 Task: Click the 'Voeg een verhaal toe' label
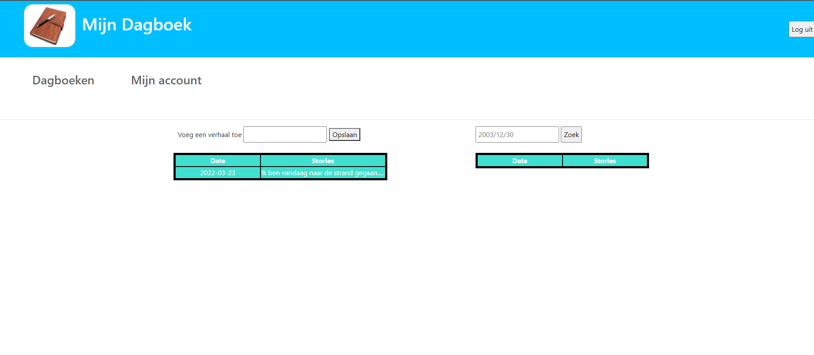coord(209,135)
